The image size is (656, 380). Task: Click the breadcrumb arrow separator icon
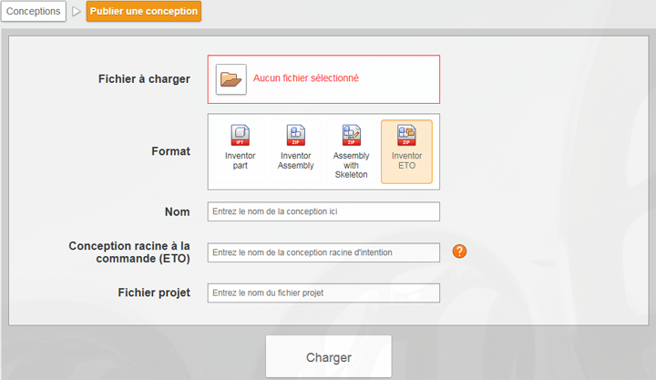tap(77, 11)
